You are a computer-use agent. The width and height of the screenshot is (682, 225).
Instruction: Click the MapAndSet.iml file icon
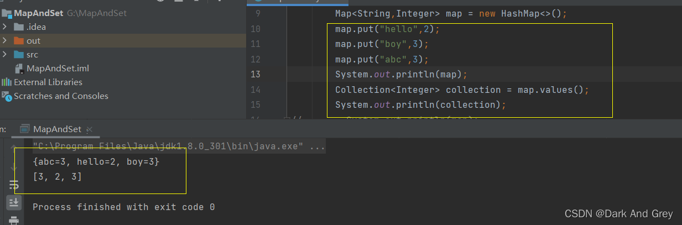(19, 69)
